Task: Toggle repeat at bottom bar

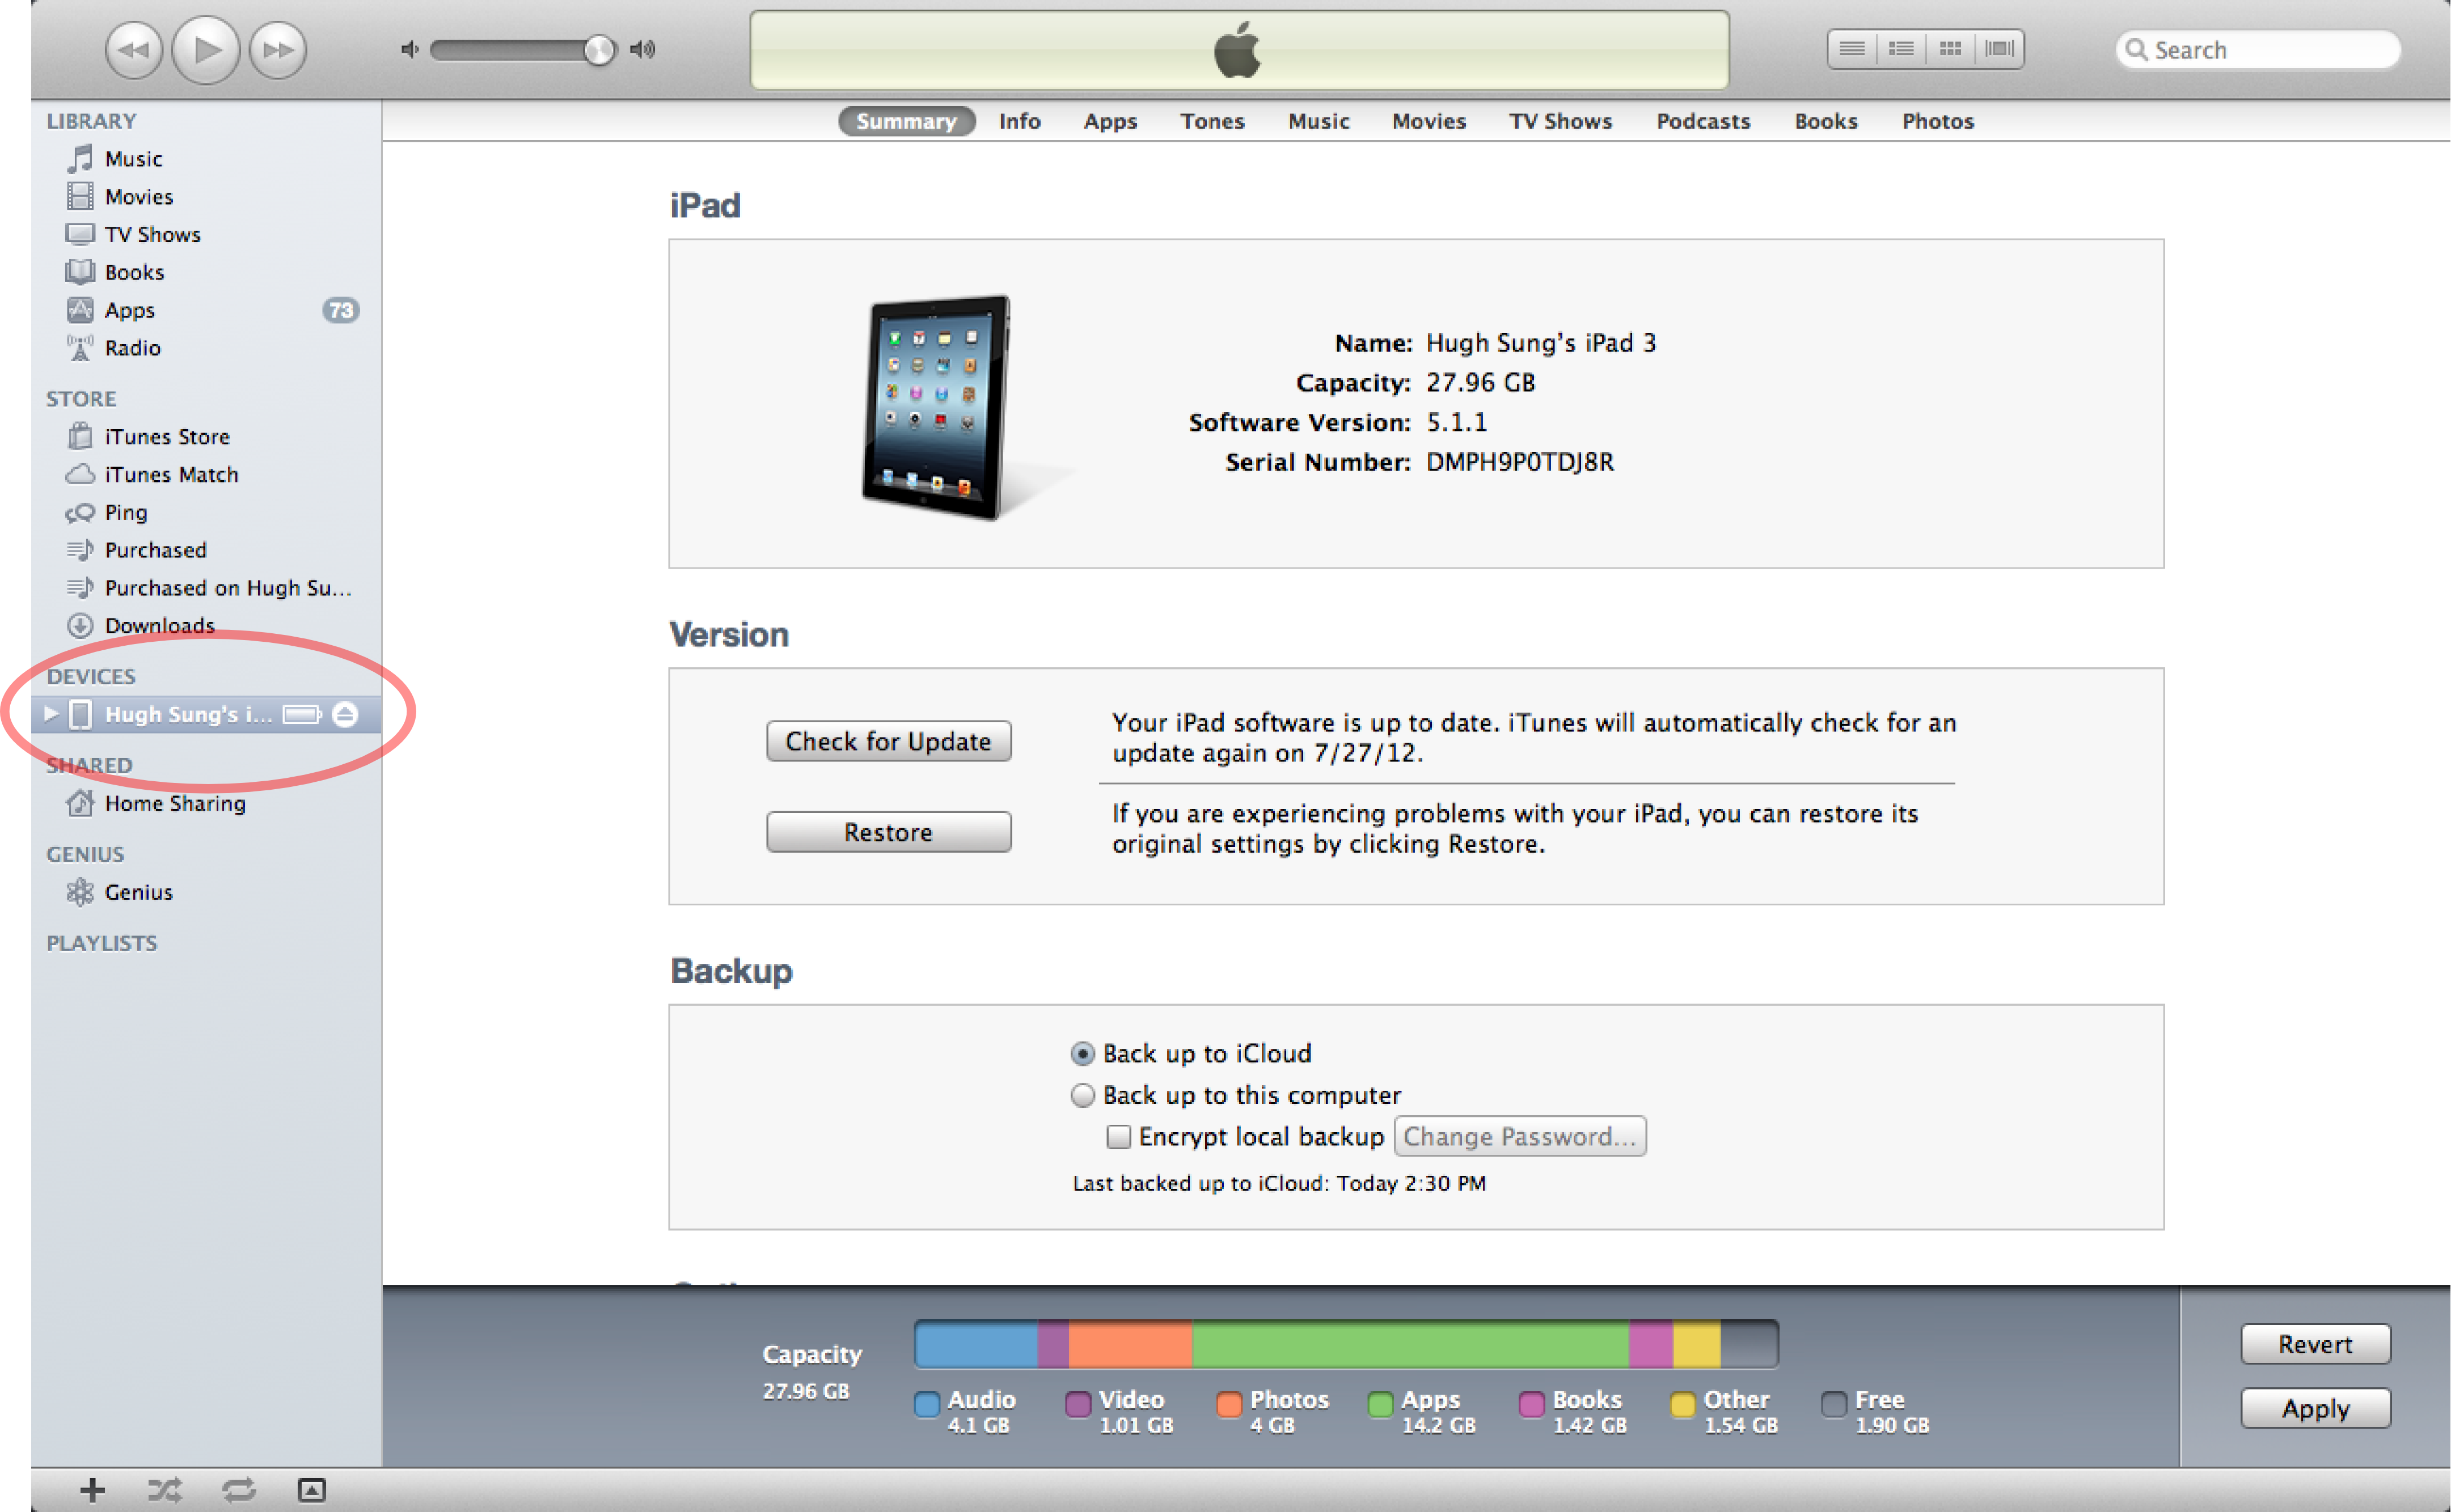Action: (239, 1490)
